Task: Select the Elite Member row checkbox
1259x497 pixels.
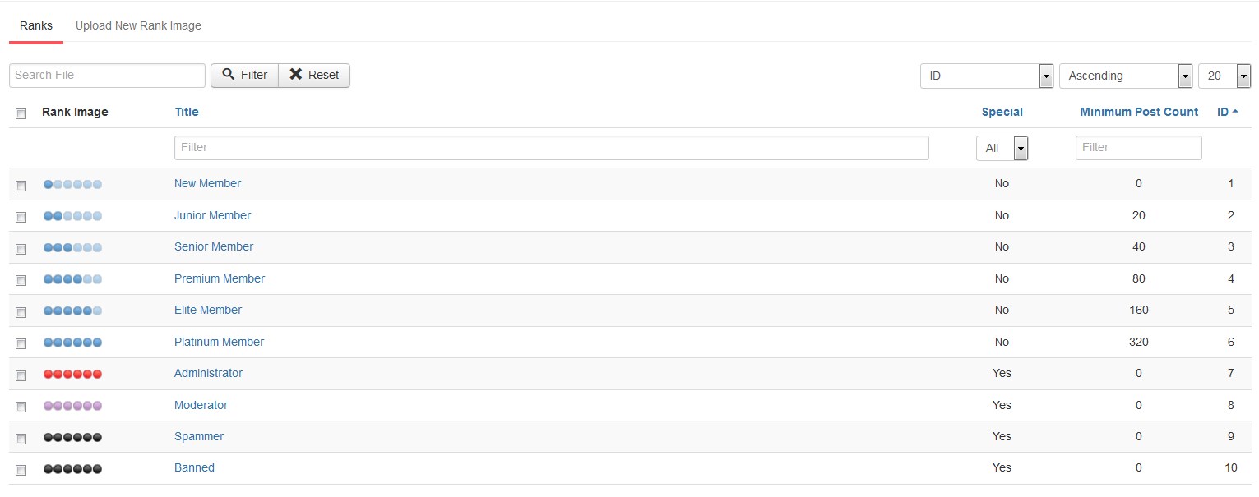Action: (21, 311)
